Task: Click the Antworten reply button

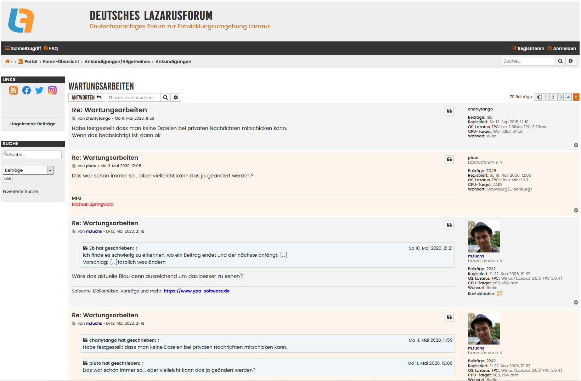Action: point(86,97)
